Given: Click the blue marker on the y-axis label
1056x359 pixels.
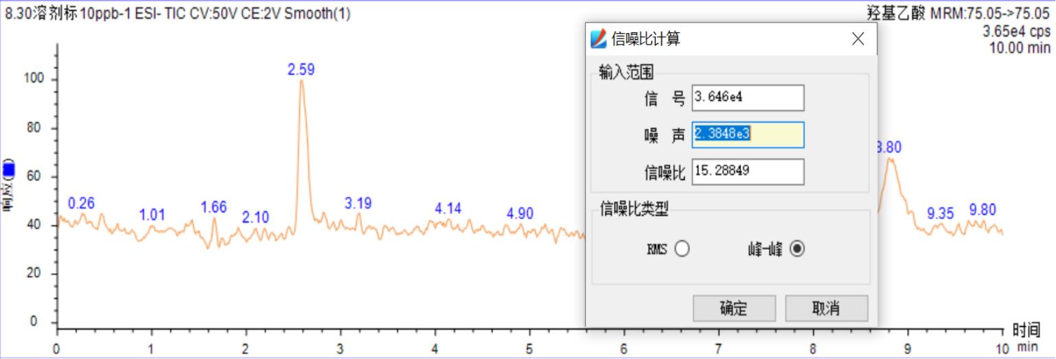Looking at the screenshot, I should (8, 169).
